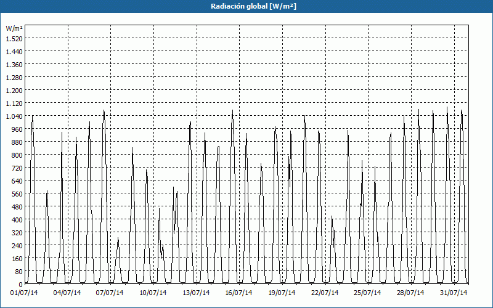Click the 25/07/14 date label
The width and height of the screenshot is (493, 308).
367,293
